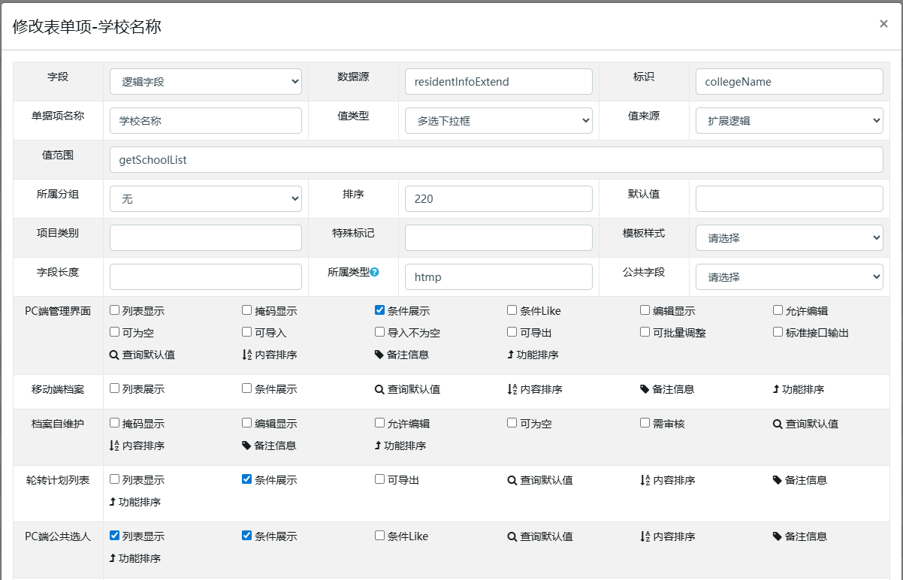Click the empty 默认值 input

(790, 199)
